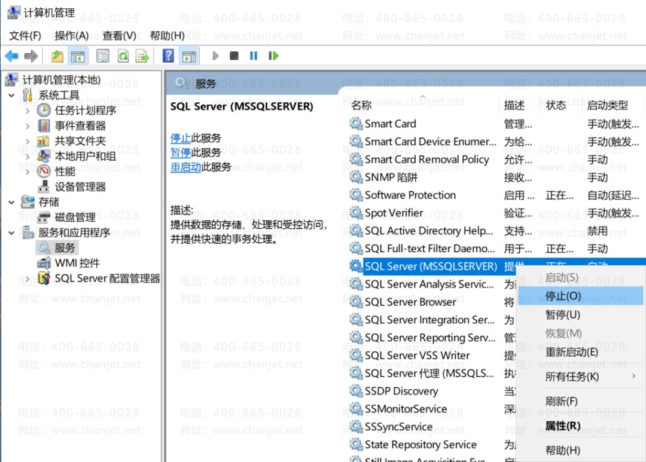This screenshot has height=462, width=646.
Task: Expand the 事件查看器 node arrow
Action: (28, 126)
